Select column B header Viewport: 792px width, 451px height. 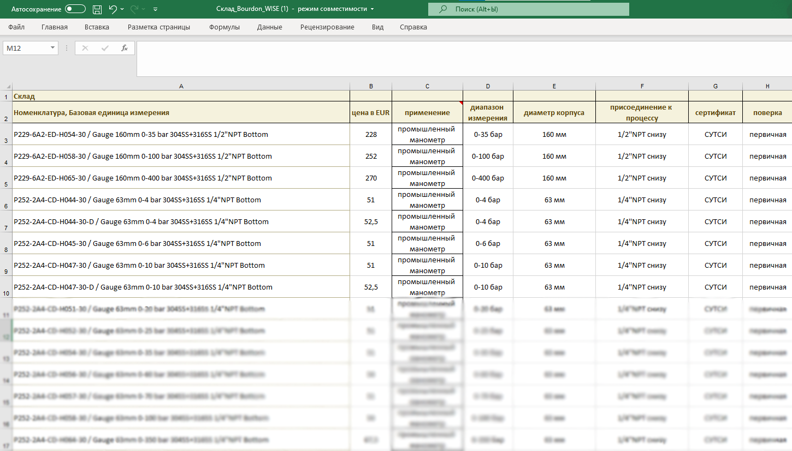[371, 86]
